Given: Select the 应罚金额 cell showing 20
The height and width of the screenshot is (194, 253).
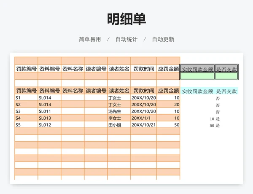Looking at the screenshot, I should pyautogui.click(x=169, y=105).
